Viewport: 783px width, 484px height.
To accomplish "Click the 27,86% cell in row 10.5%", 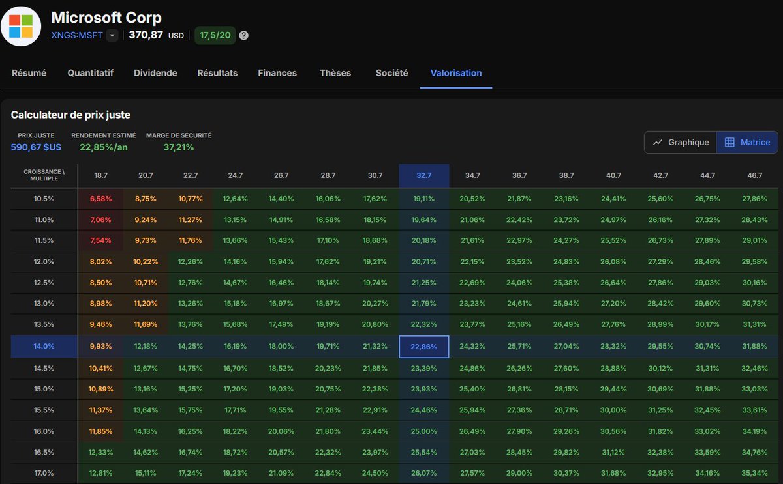I will click(754, 198).
